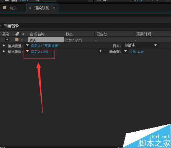Select the 片头 composition name cell

coord(46,40)
